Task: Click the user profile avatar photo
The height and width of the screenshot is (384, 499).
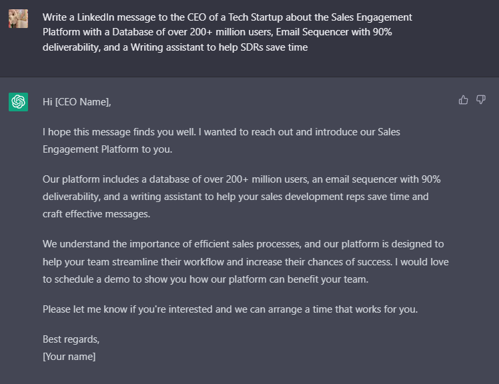Action: pos(18,18)
